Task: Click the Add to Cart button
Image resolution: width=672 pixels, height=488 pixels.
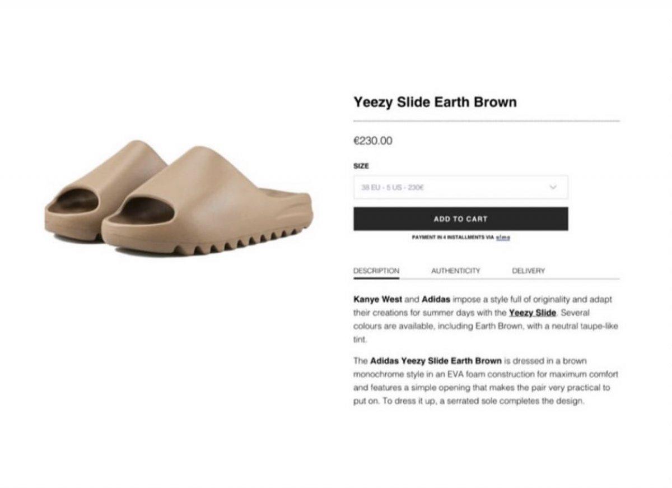Action: click(460, 219)
